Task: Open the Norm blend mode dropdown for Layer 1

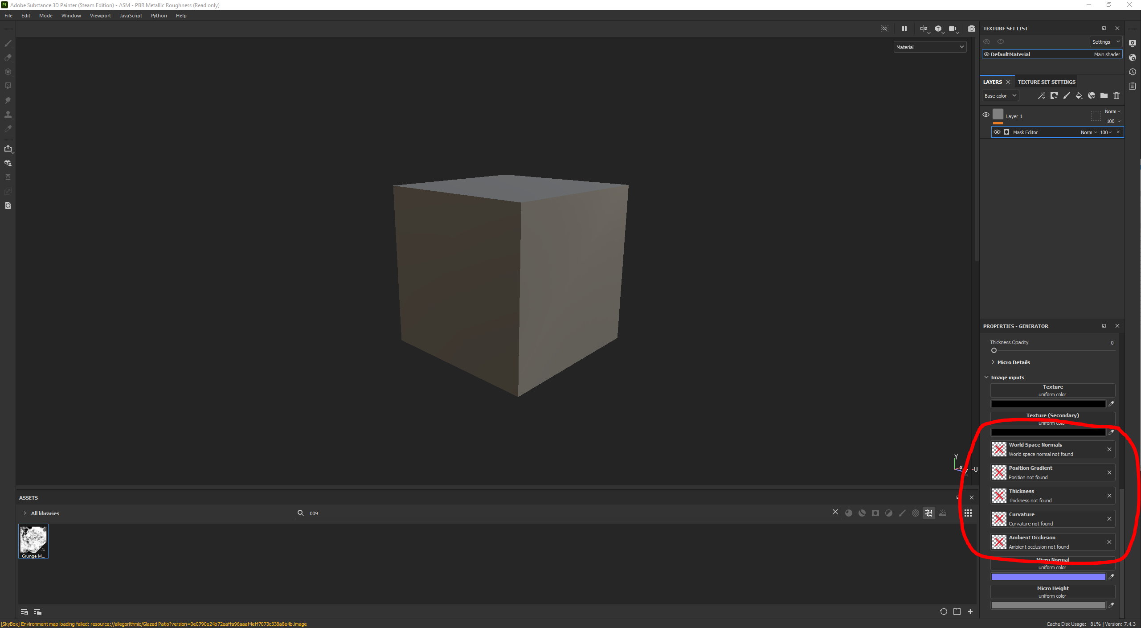Action: point(1112,111)
